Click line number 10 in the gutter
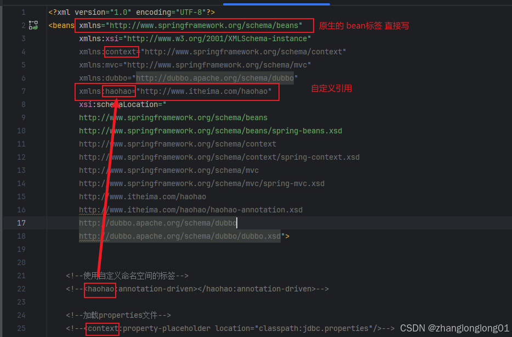This screenshot has height=337, width=512. tap(21, 131)
